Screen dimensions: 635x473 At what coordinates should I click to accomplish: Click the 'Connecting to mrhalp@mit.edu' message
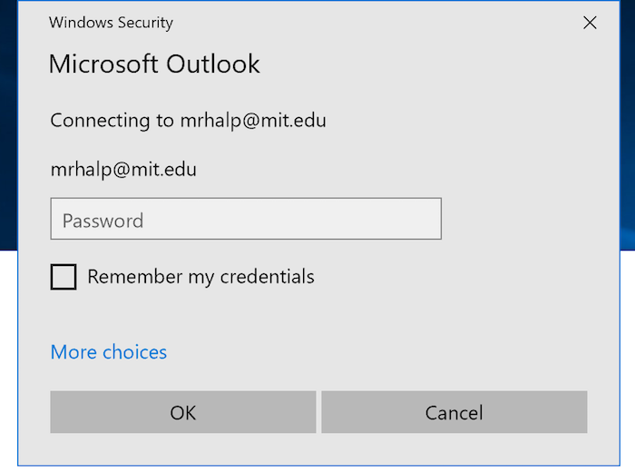pyautogui.click(x=188, y=121)
